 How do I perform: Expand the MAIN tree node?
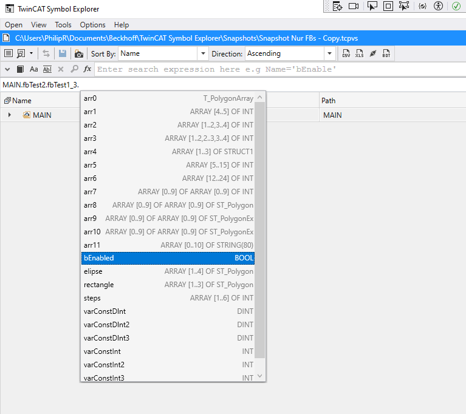click(10, 115)
